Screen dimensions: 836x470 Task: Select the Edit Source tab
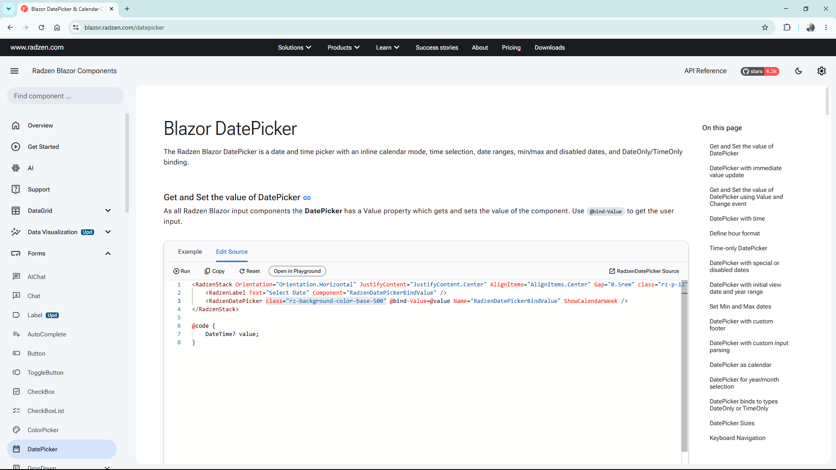click(232, 252)
